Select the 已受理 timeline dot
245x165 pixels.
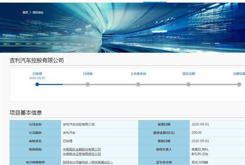pos(37,84)
